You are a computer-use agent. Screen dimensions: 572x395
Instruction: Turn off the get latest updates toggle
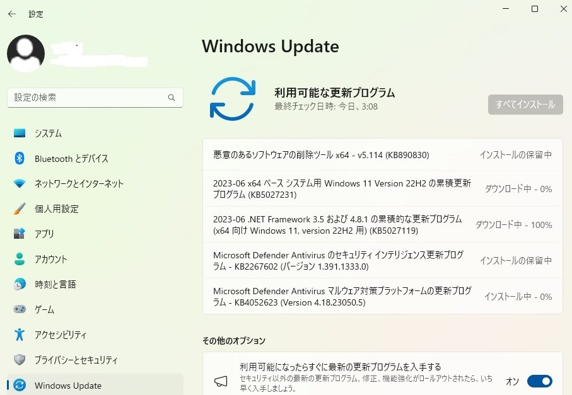[540, 381]
